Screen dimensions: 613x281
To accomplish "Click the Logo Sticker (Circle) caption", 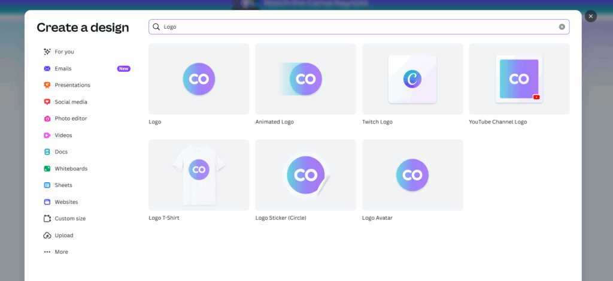I will (x=281, y=218).
